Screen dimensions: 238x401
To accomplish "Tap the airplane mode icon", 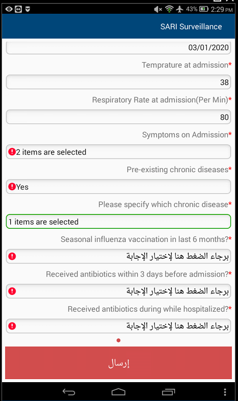I will point(180,9).
